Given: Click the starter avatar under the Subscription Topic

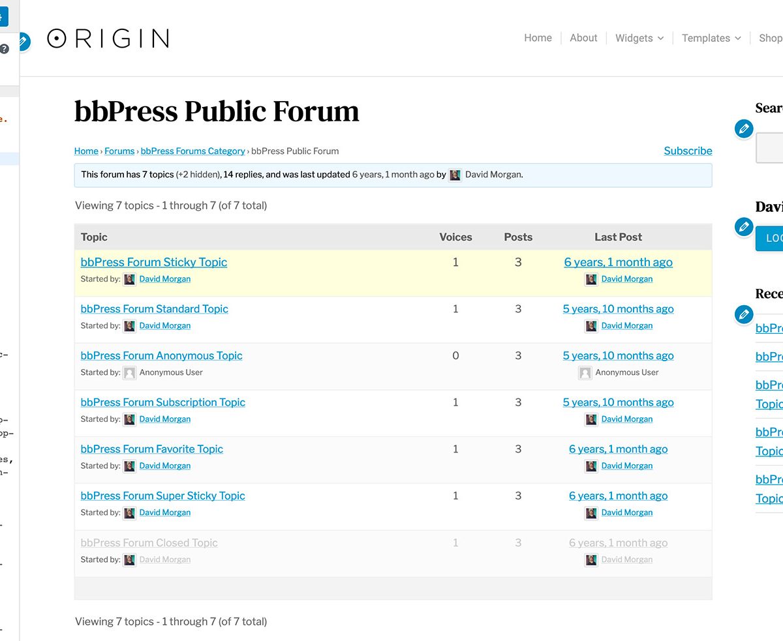Looking at the screenshot, I should coord(130,419).
